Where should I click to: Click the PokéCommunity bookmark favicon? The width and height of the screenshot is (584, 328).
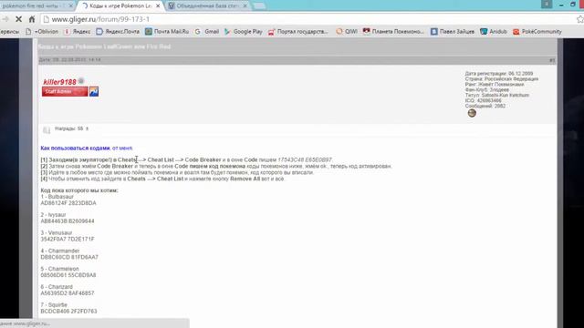(516, 32)
